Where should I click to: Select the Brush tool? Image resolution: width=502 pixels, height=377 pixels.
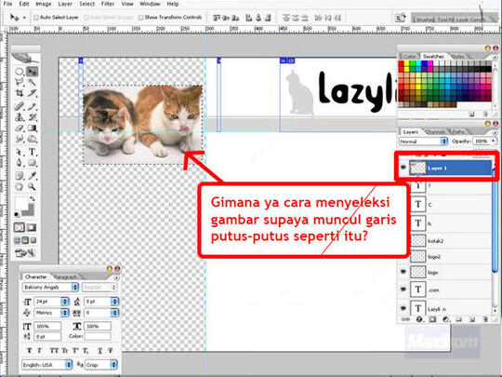point(32,106)
